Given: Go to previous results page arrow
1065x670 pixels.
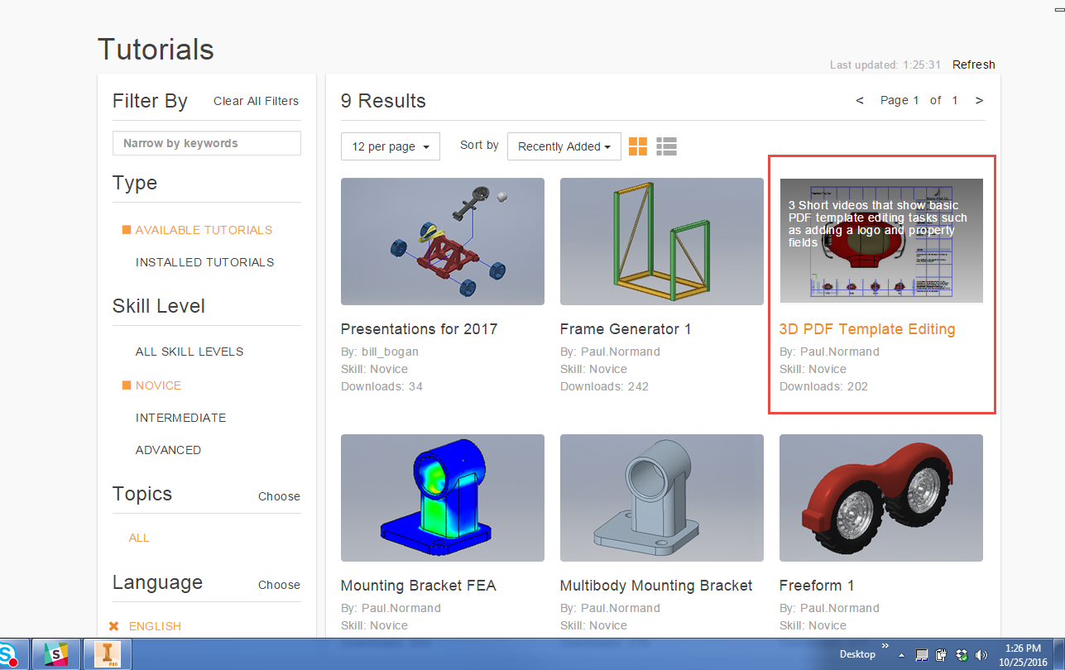Looking at the screenshot, I should [x=860, y=100].
